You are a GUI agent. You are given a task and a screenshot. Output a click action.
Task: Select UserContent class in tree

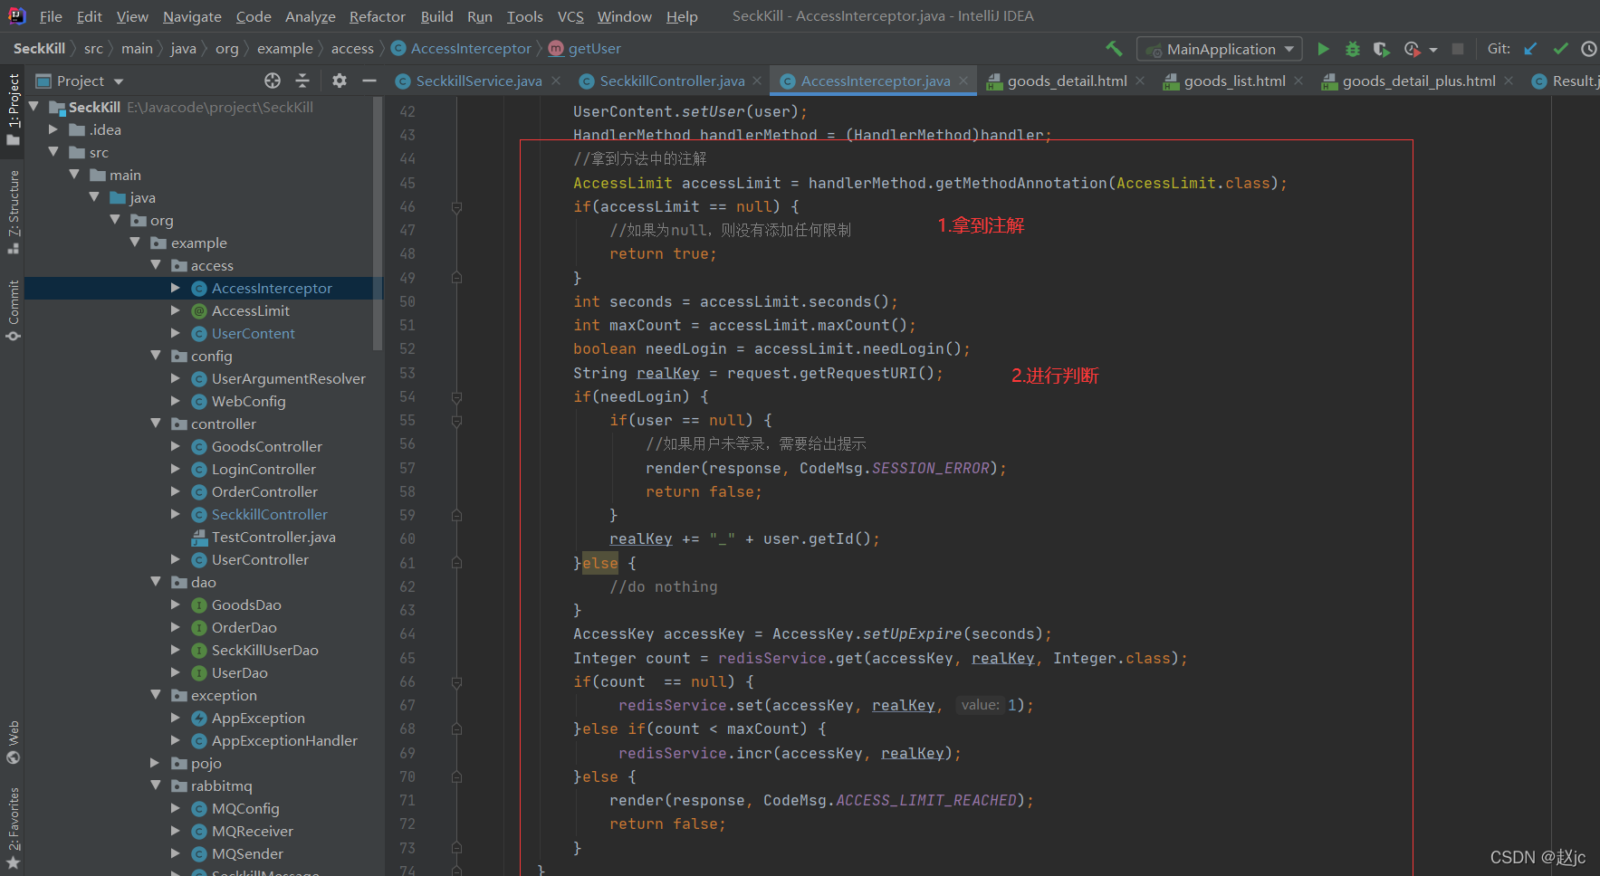(253, 333)
